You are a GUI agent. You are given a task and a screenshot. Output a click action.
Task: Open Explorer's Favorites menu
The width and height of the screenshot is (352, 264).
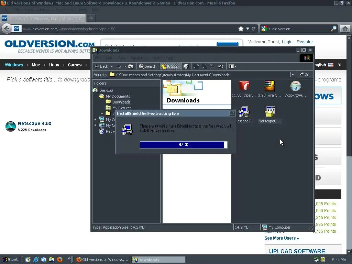(x=138, y=58)
